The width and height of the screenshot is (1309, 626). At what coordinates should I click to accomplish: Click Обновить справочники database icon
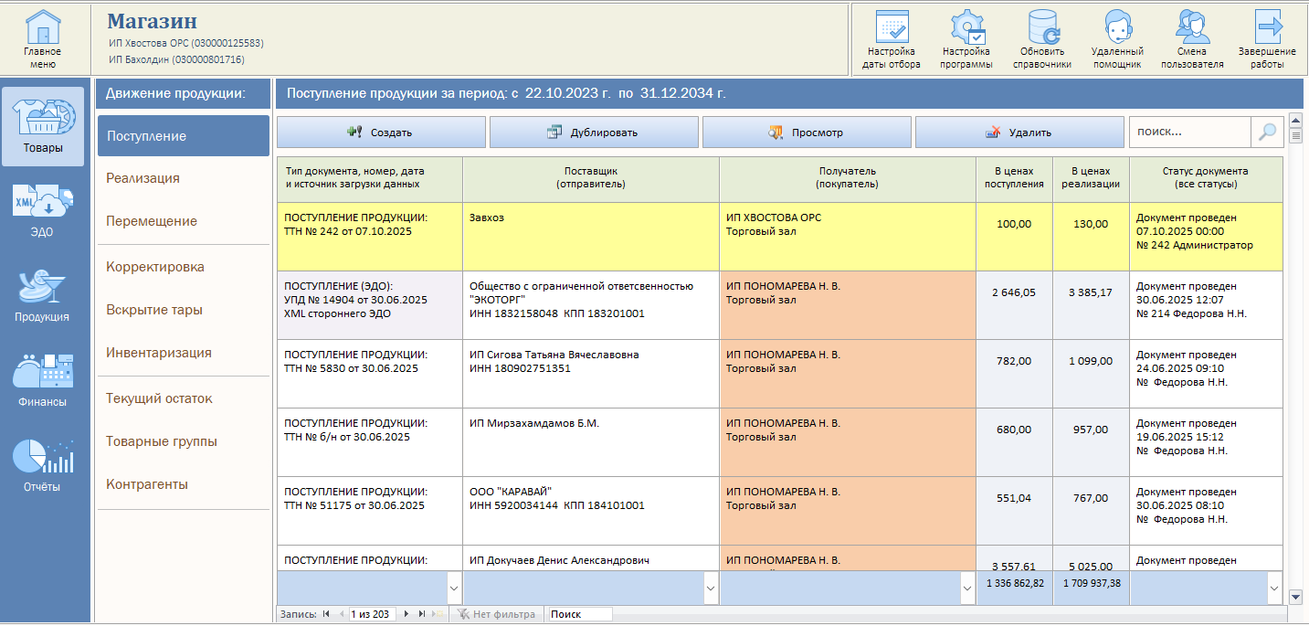tap(1042, 27)
